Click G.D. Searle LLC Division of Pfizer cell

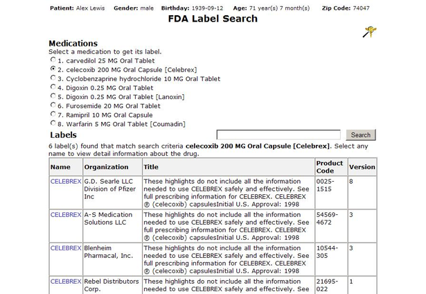coord(112,193)
